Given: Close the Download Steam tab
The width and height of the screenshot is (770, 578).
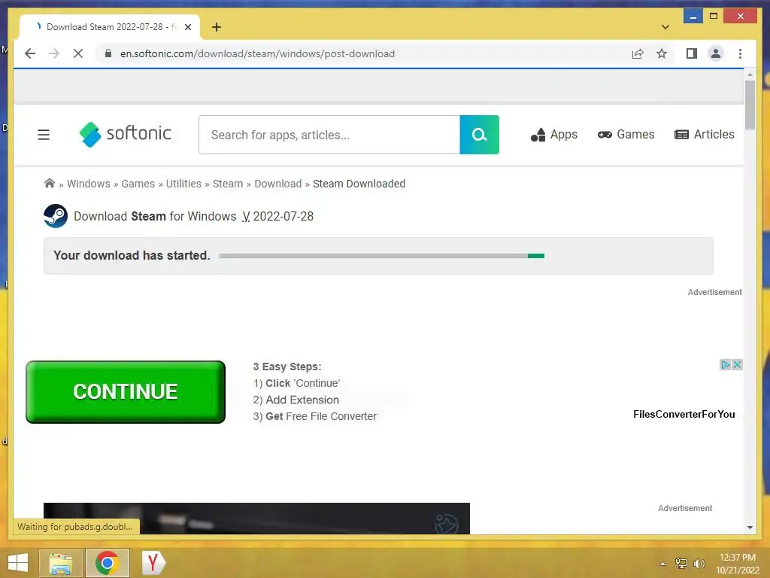Looking at the screenshot, I should coord(187,27).
